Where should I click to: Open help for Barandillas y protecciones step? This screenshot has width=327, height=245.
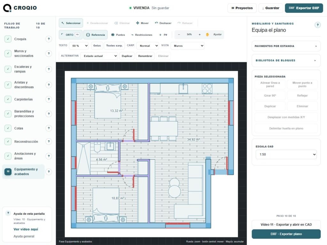point(49,114)
